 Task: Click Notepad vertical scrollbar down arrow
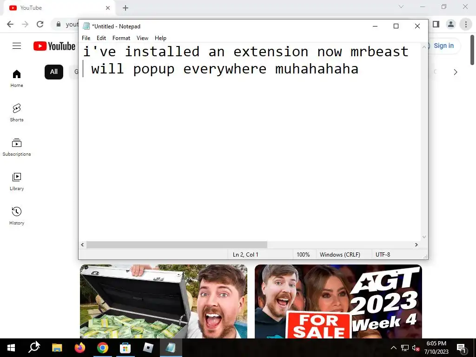424,237
